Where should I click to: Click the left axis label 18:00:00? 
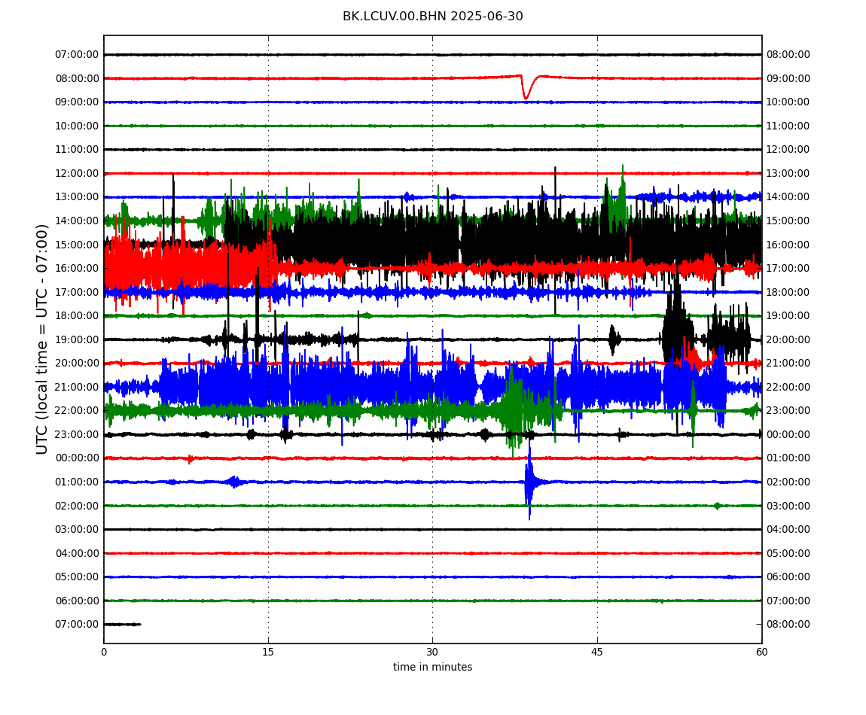point(77,316)
